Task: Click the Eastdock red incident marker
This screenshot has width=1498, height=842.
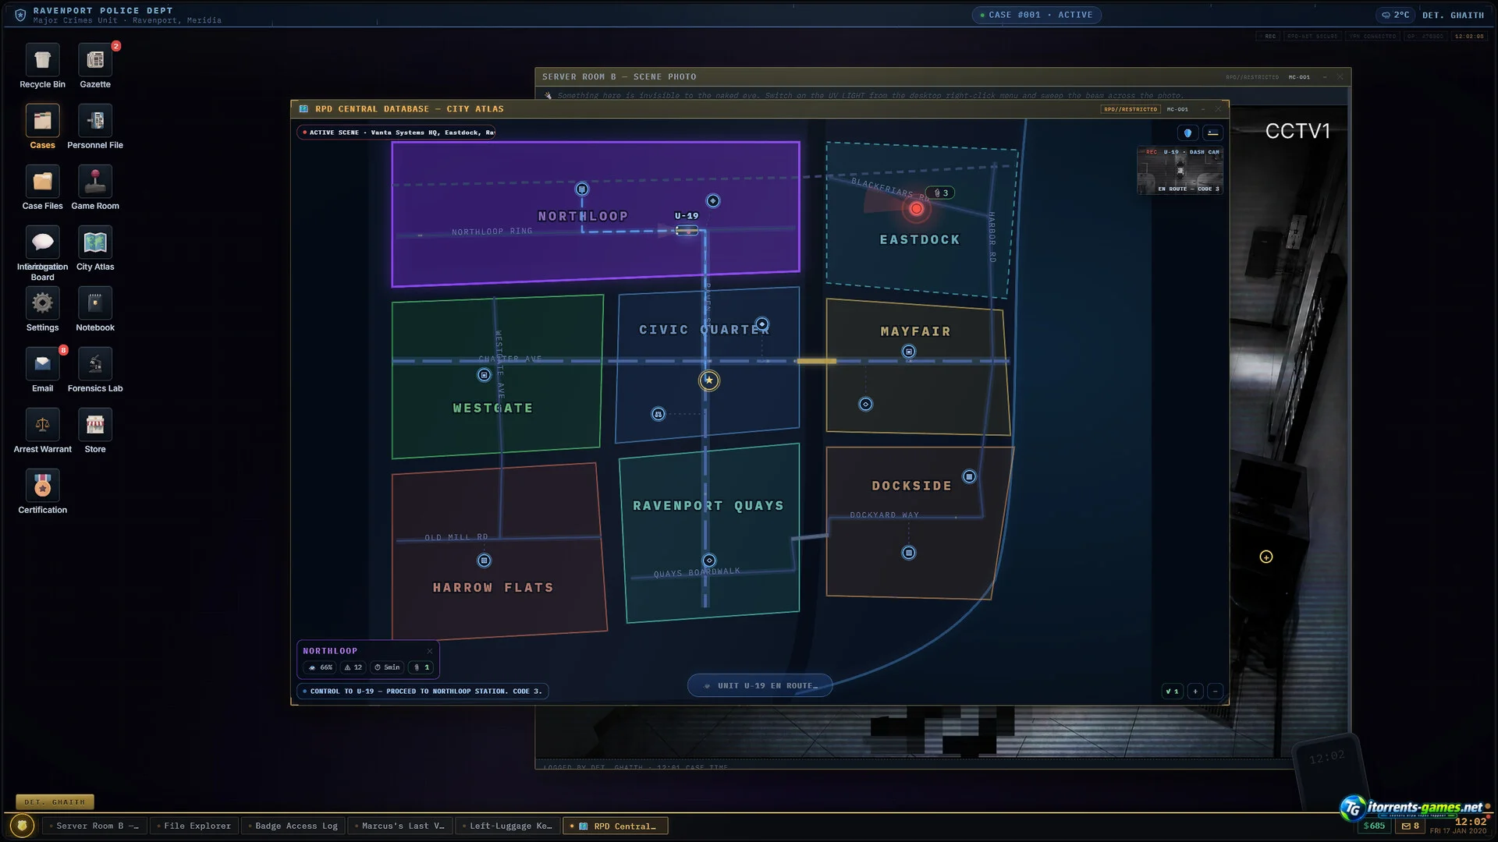Action: coord(916,209)
